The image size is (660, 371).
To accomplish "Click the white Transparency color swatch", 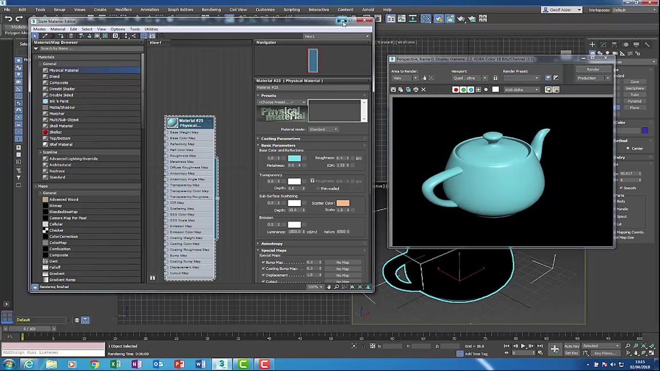I will [294, 181].
